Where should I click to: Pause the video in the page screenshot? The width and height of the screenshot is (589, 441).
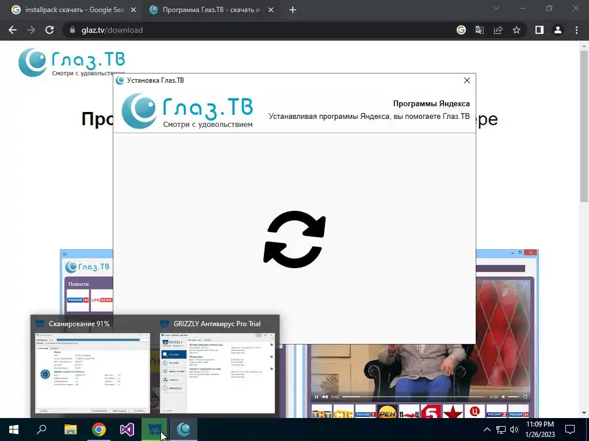coord(316,397)
